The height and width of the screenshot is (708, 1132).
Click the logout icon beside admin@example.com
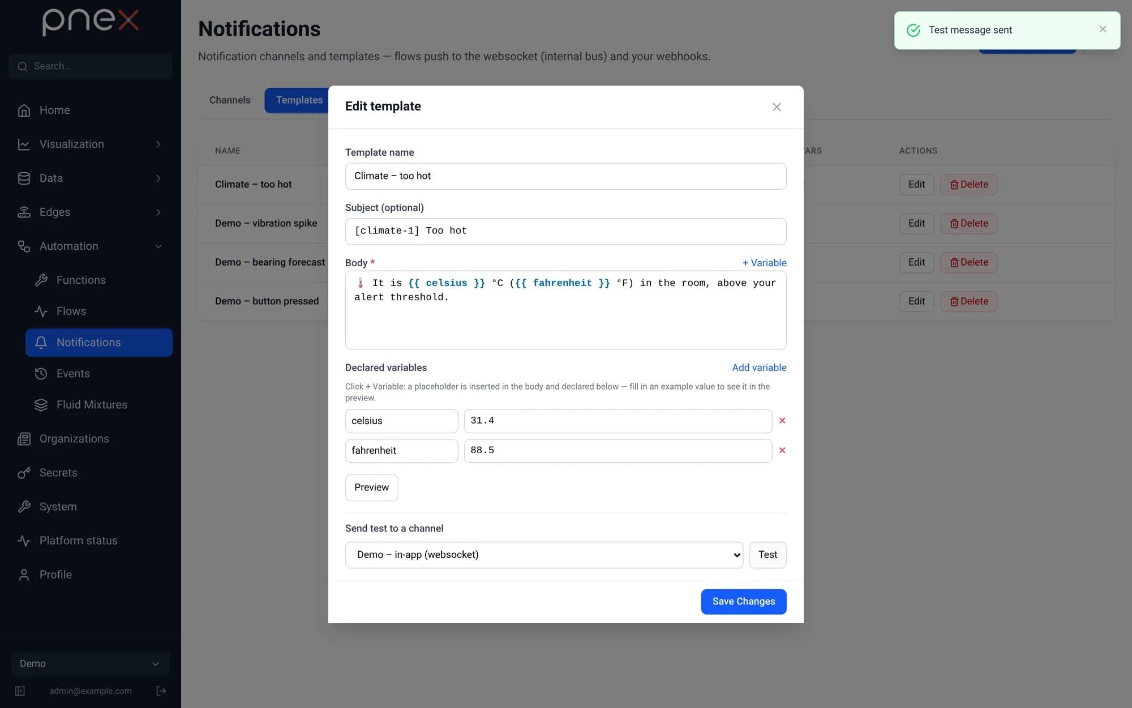coord(161,691)
